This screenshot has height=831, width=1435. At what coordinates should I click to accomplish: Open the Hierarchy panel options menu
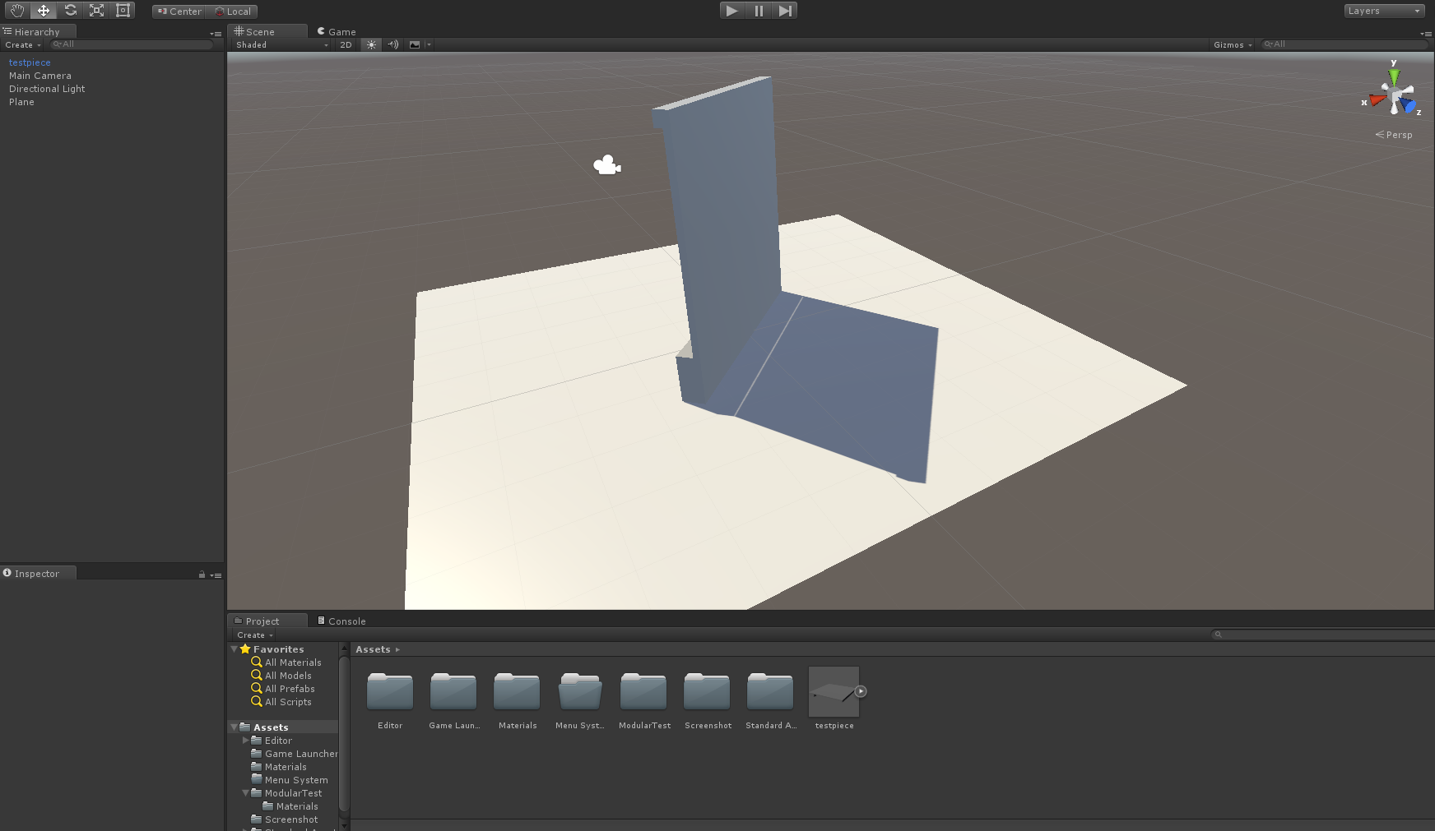[x=216, y=34]
